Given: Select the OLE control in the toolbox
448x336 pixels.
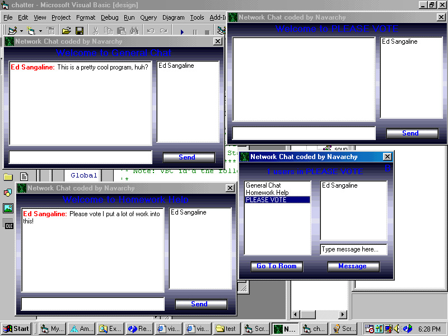Looking at the screenshot, I should point(8,225).
